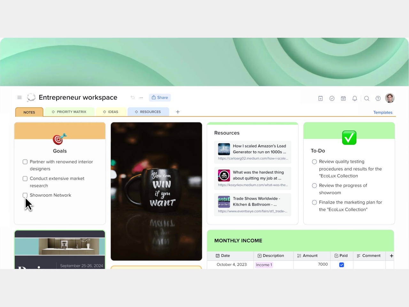Mark 'Review the progress of showroom' done
This screenshot has width=409, height=307.
pos(314,185)
